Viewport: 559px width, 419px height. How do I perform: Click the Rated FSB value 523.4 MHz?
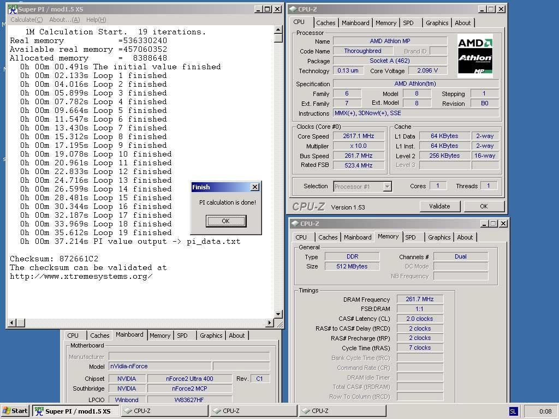tap(359, 165)
